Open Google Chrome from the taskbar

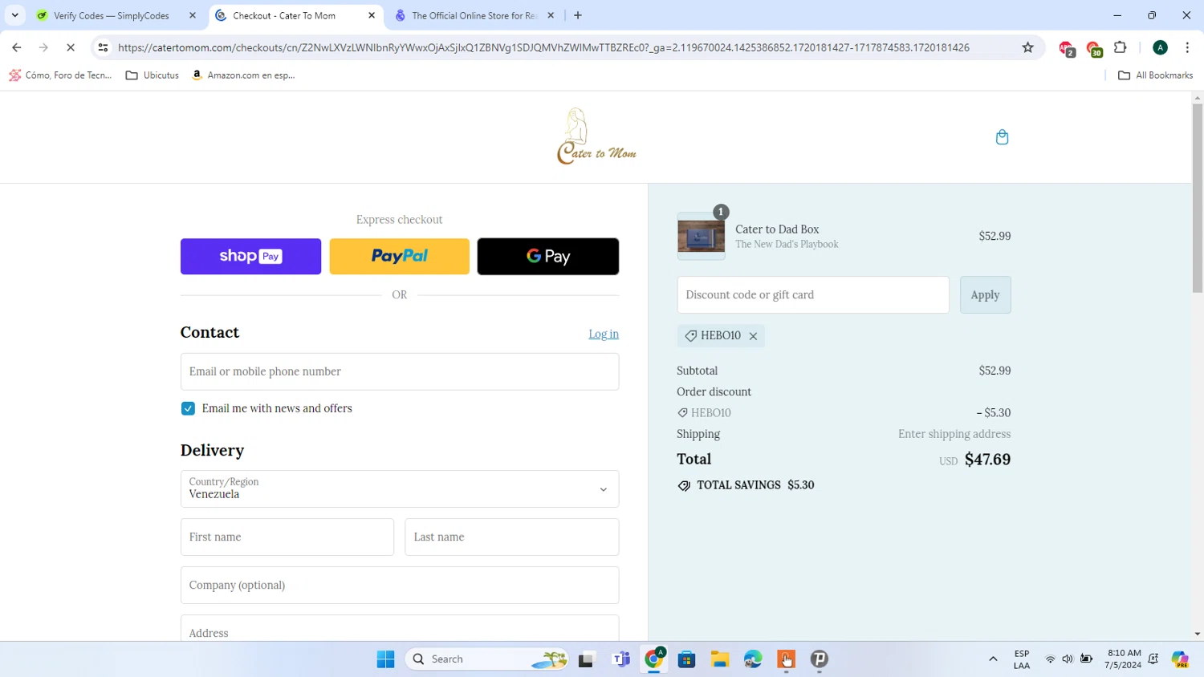(654, 659)
